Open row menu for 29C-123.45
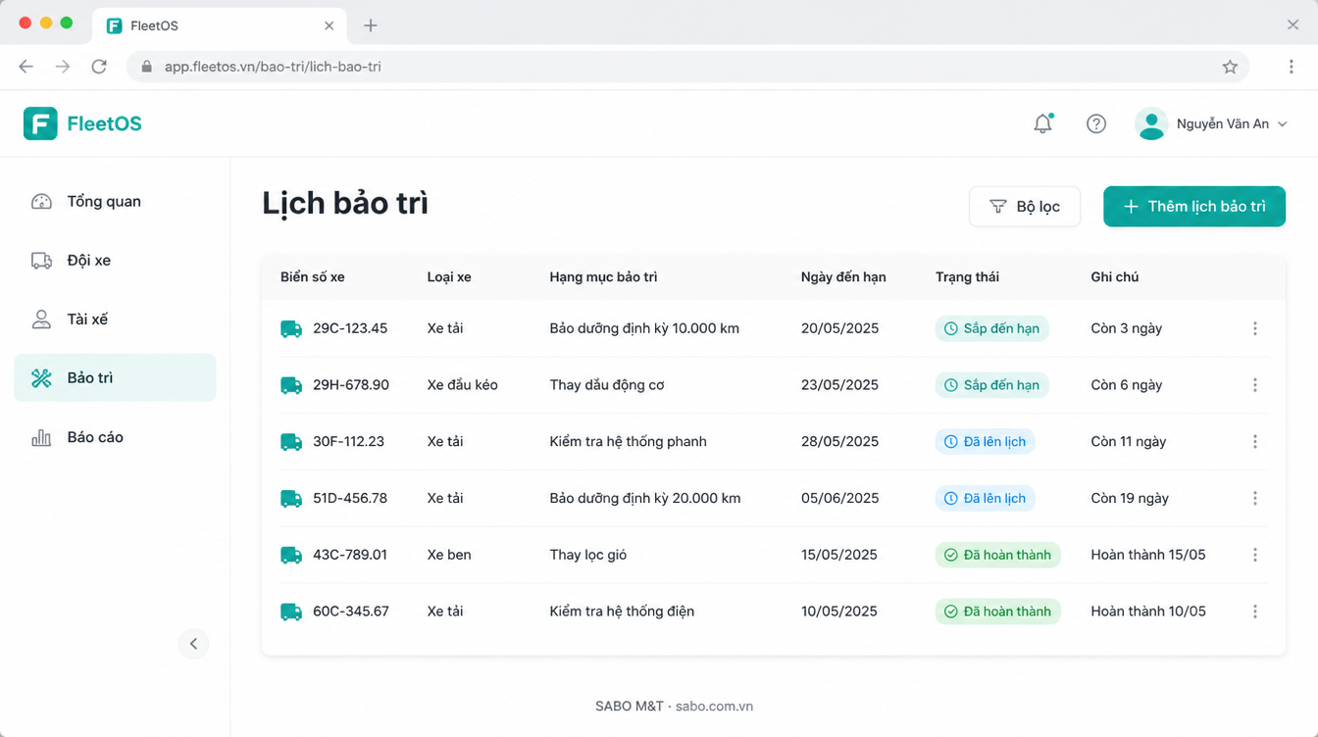 1255,328
